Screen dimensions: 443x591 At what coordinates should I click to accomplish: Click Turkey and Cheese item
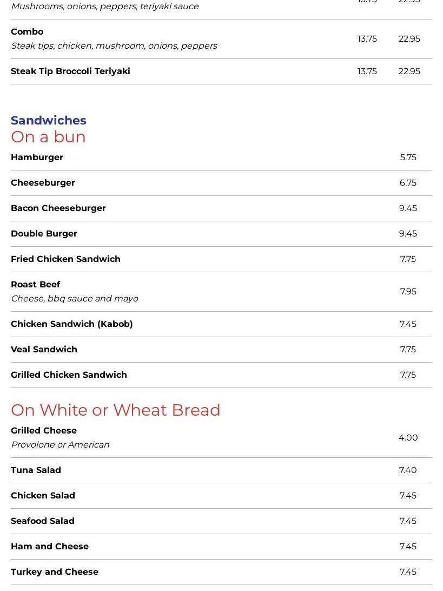pos(55,572)
